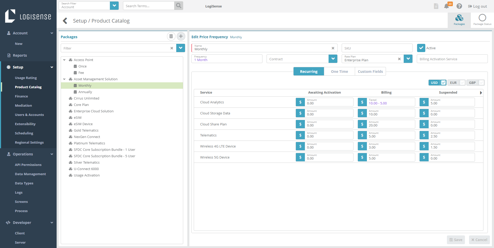Edit Cloud Storage Data Billing amount
This screenshot has height=248, width=494.
click(x=391, y=113)
